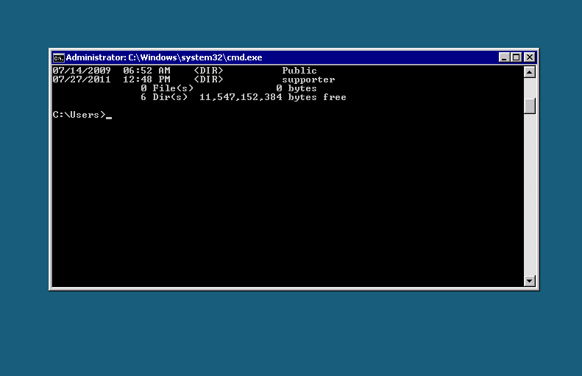The height and width of the screenshot is (376, 582).
Task: Click the date 07/14/2009
Action: tap(82, 71)
